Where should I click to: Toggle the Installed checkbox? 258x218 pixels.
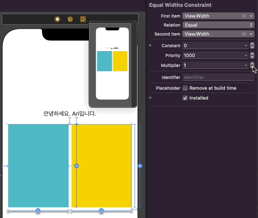coord(185,98)
